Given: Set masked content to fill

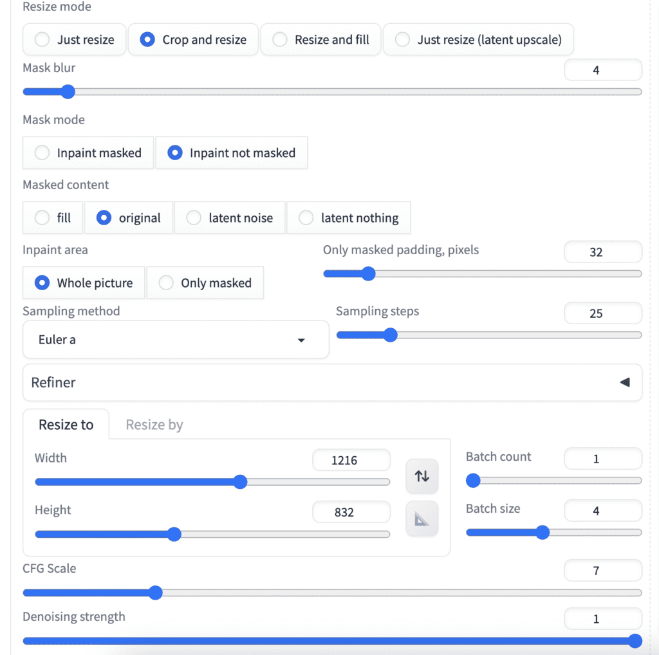Looking at the screenshot, I should pyautogui.click(x=53, y=217).
